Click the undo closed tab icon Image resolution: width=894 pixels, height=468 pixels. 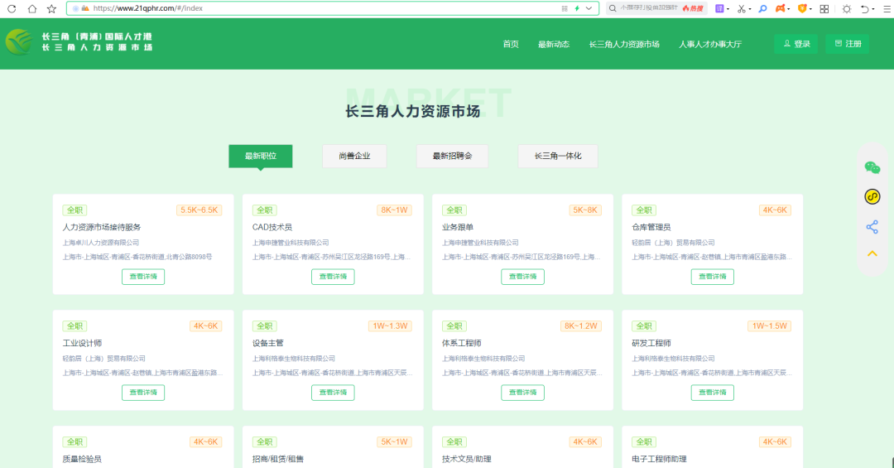tap(865, 8)
